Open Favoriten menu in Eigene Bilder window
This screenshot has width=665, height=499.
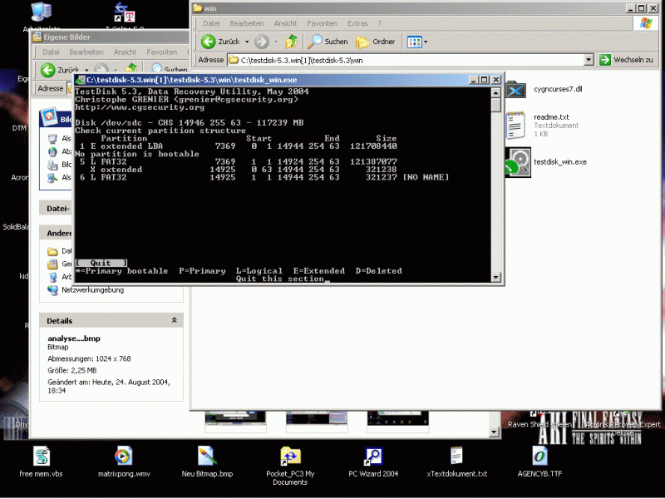161,52
